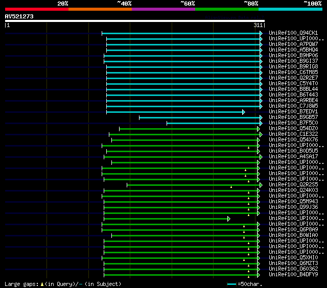Select subject label UniRef100_C5Y4T0

293,84
